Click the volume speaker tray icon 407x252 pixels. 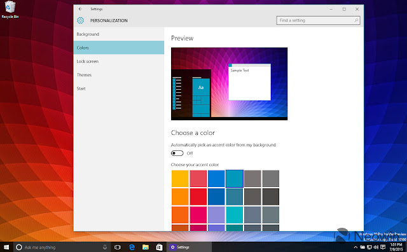pos(376,247)
